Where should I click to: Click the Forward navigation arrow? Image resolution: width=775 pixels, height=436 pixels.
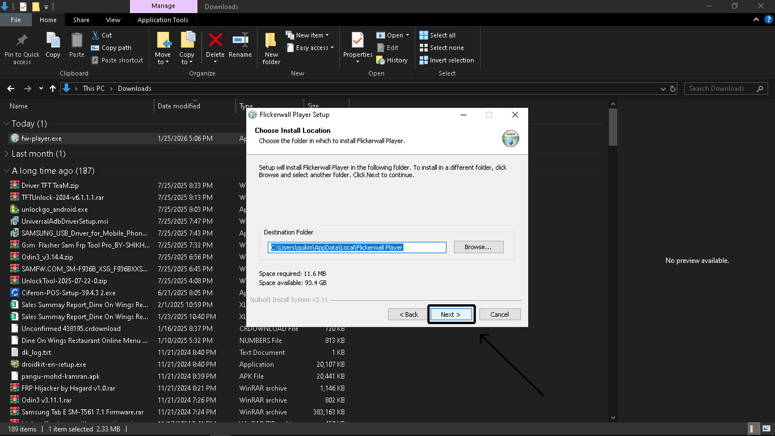(27, 89)
